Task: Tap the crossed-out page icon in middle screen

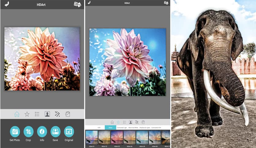Action: [143, 122]
